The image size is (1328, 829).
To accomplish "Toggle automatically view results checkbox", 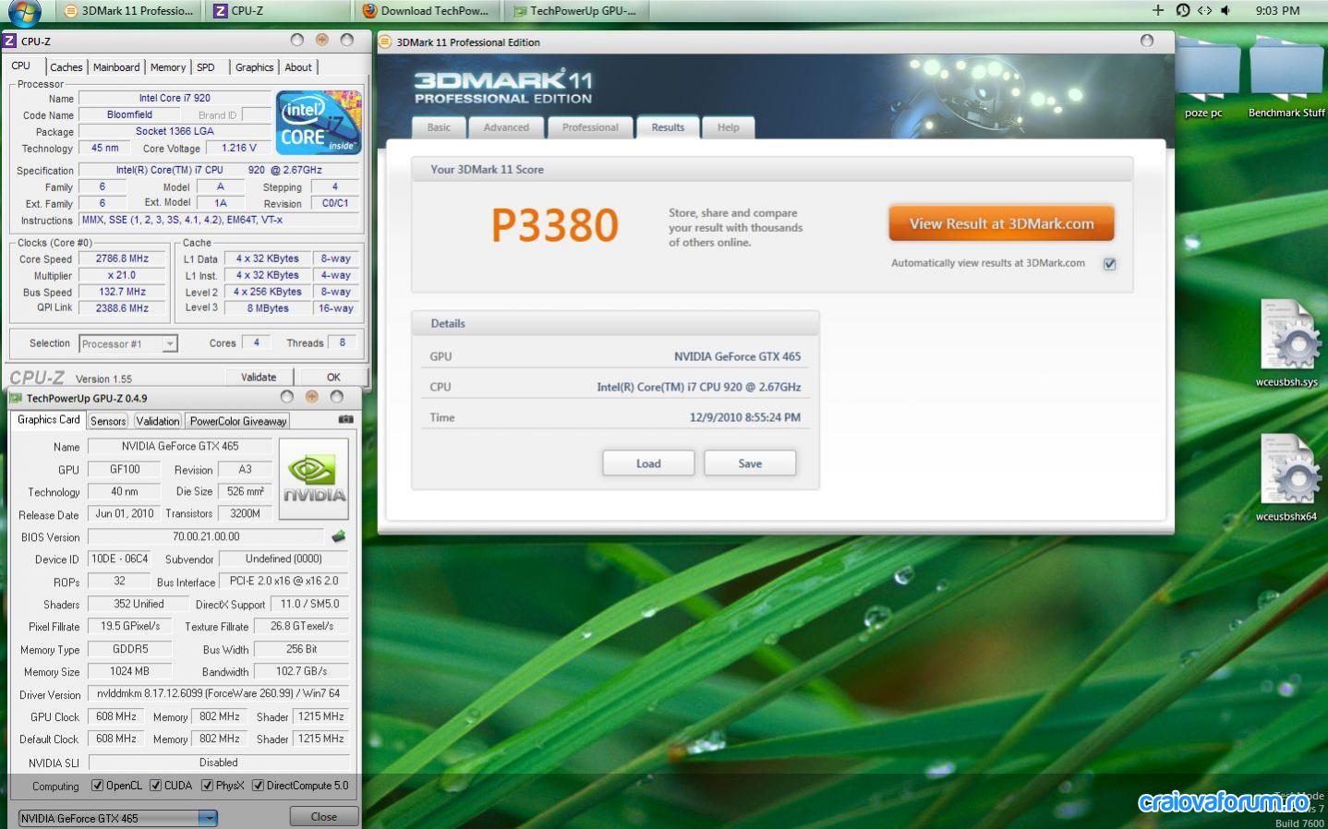I will 1109,264.
